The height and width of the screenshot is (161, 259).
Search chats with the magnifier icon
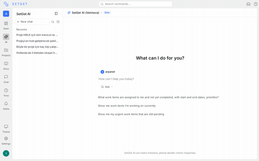(x=53, y=22)
